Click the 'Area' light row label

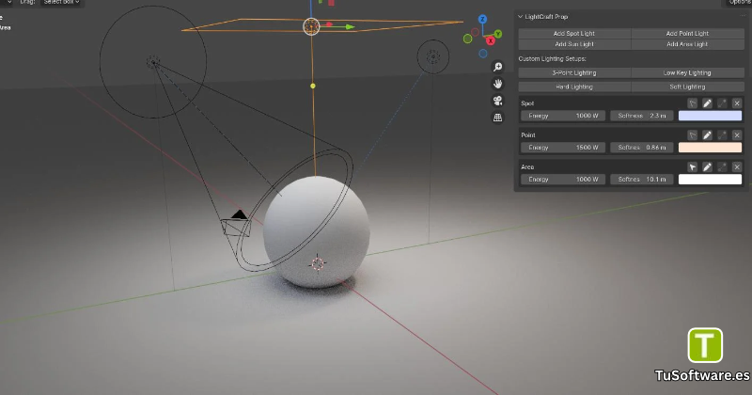pyautogui.click(x=527, y=167)
